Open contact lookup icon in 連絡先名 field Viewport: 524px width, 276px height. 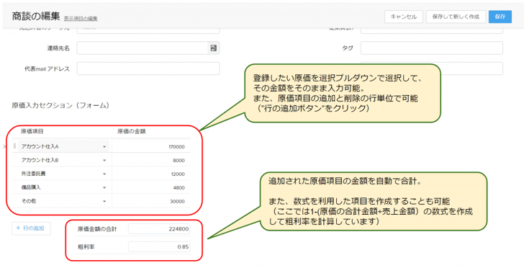click(x=213, y=48)
